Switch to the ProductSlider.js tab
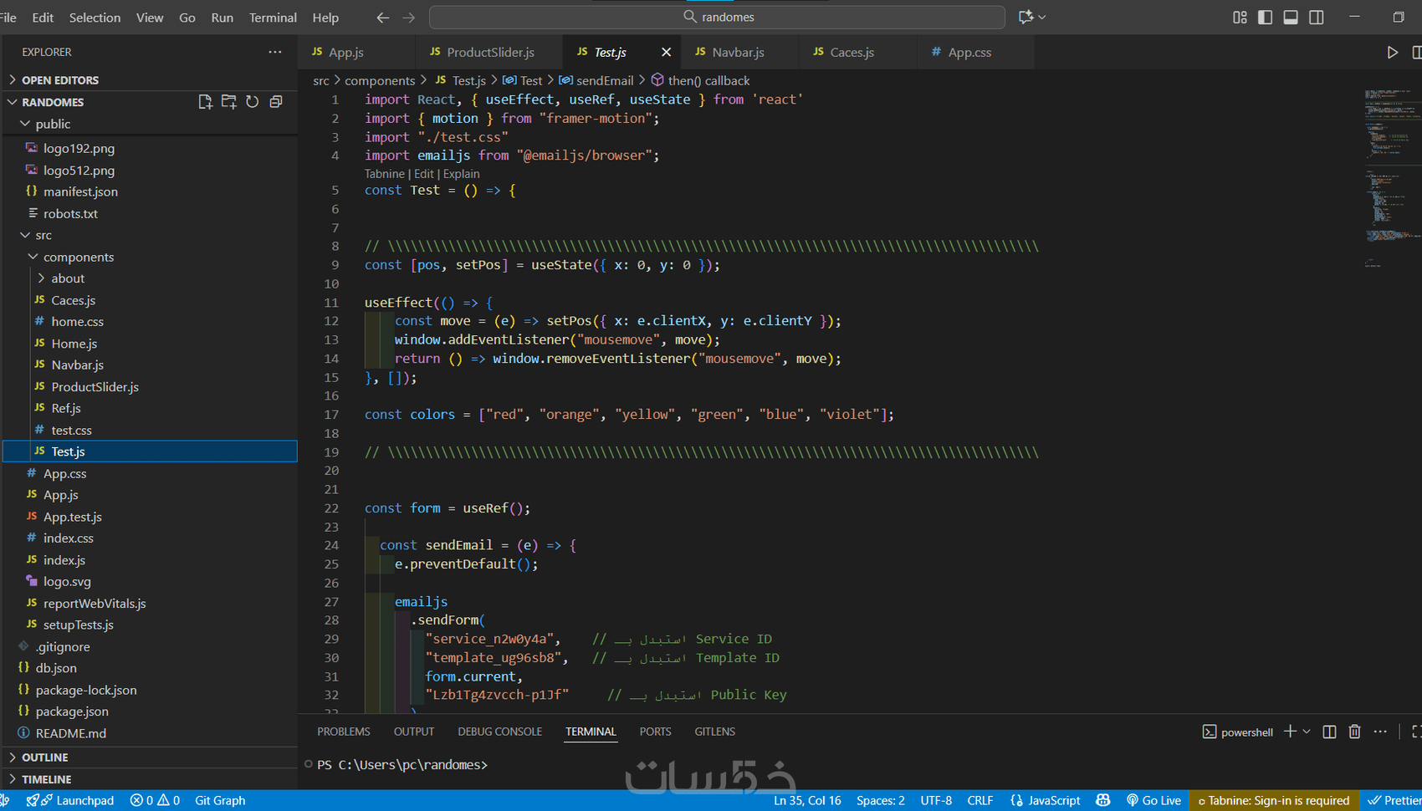1422x811 pixels. pyautogui.click(x=490, y=52)
